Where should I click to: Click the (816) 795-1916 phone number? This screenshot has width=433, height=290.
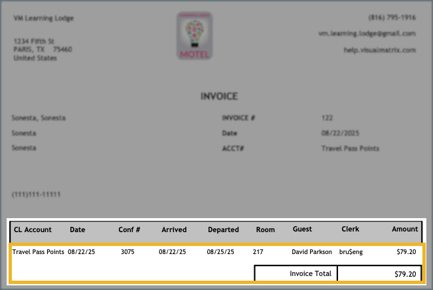pos(392,17)
